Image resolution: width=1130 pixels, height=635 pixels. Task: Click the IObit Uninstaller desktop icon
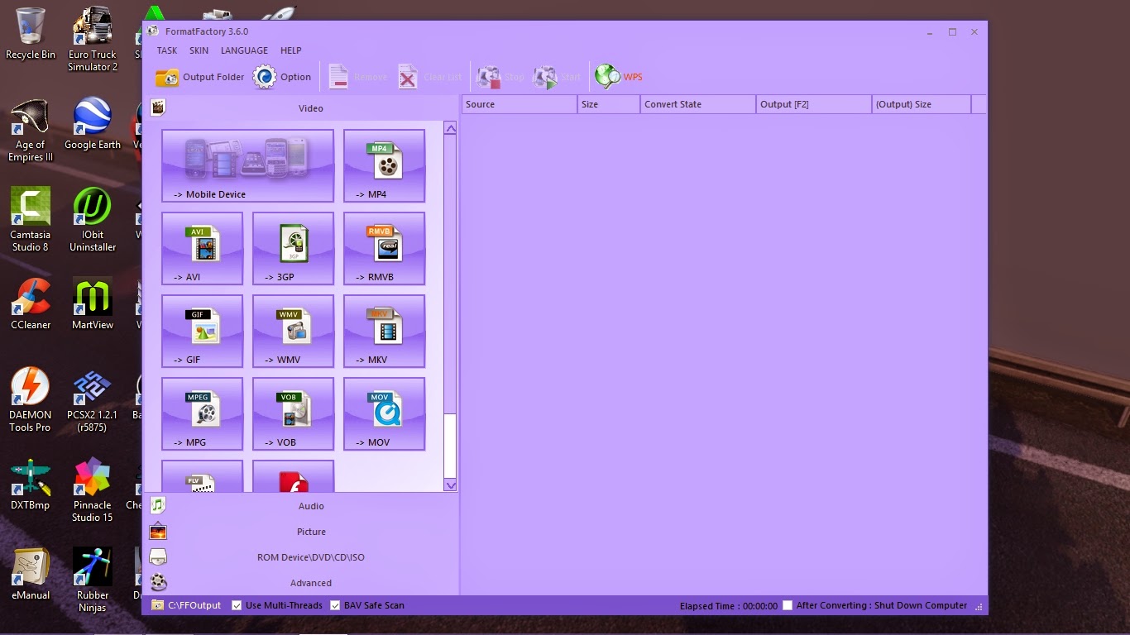coord(93,219)
